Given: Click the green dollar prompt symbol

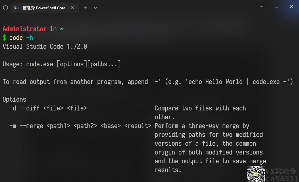Looking at the screenshot, I should coord(4,38).
